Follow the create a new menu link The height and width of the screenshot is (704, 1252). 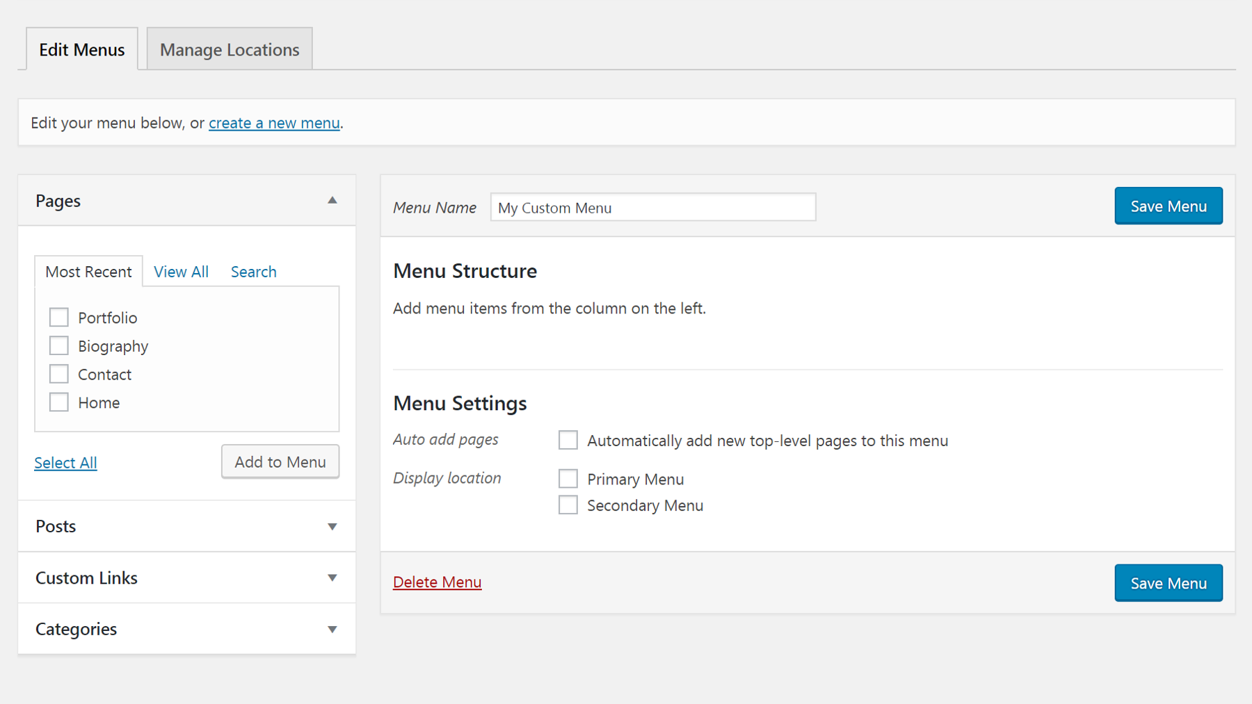point(274,123)
